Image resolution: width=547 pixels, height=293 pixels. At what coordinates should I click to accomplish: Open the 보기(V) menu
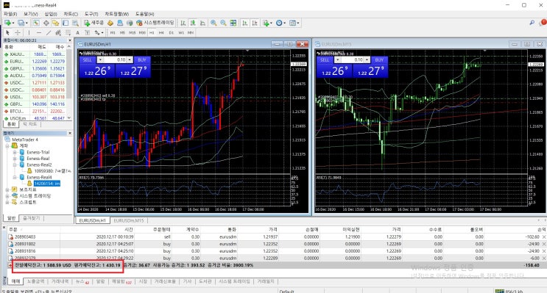coord(31,13)
